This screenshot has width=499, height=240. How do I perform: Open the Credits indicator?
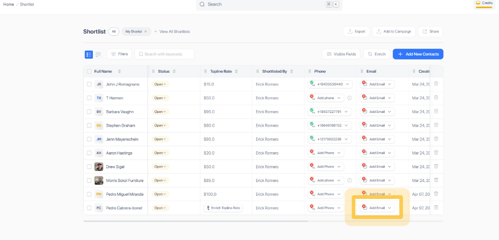click(484, 4)
